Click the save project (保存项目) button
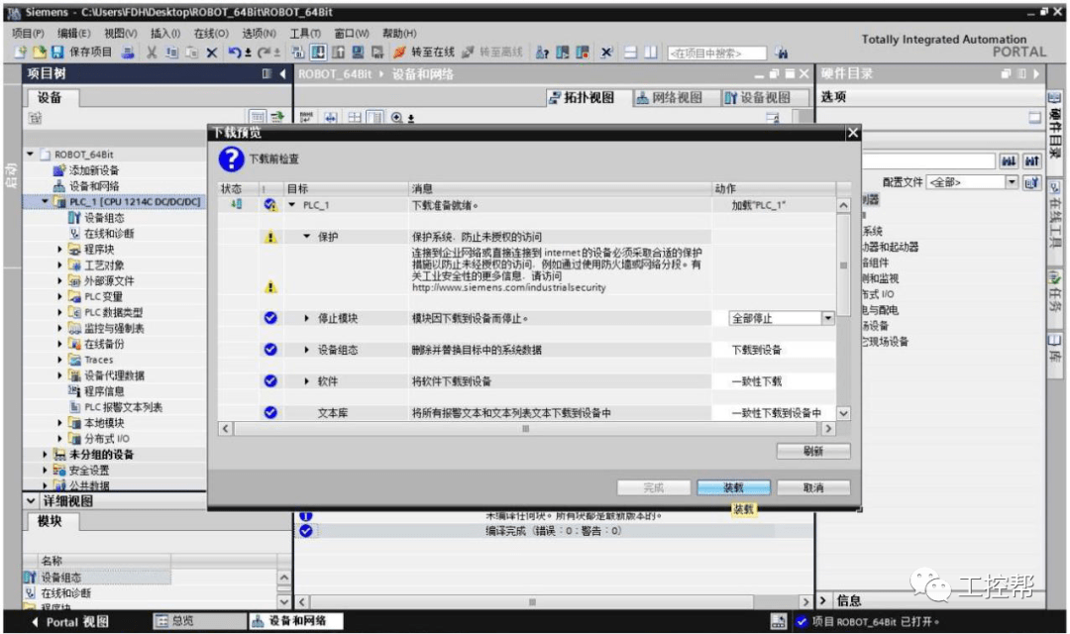Screen dimensions: 1070x634 click(82, 53)
